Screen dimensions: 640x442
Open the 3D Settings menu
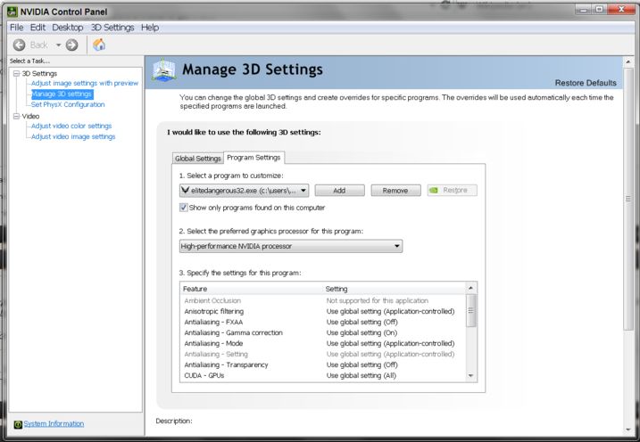coord(112,28)
